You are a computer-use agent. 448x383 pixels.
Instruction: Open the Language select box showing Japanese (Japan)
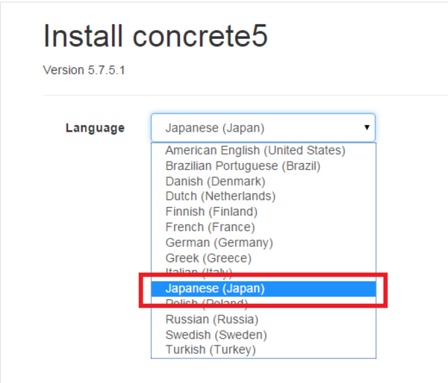point(263,128)
